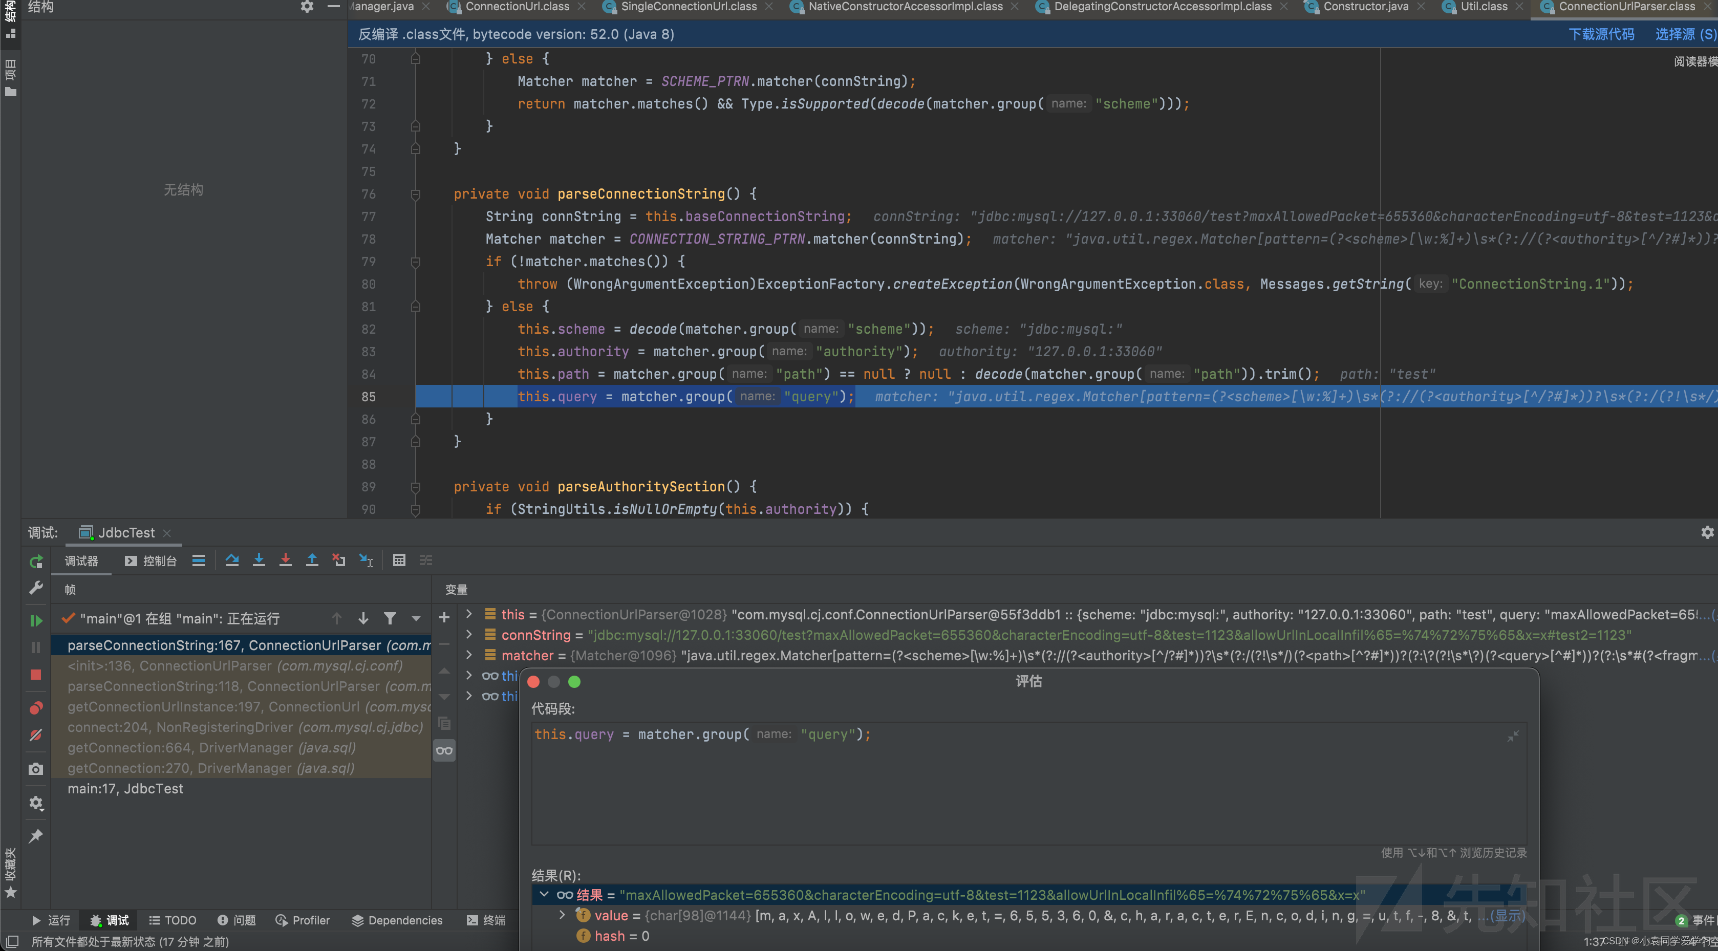Screen dimensions: 1718x951
Task: Click 选择源 link
Action: click(1685, 34)
